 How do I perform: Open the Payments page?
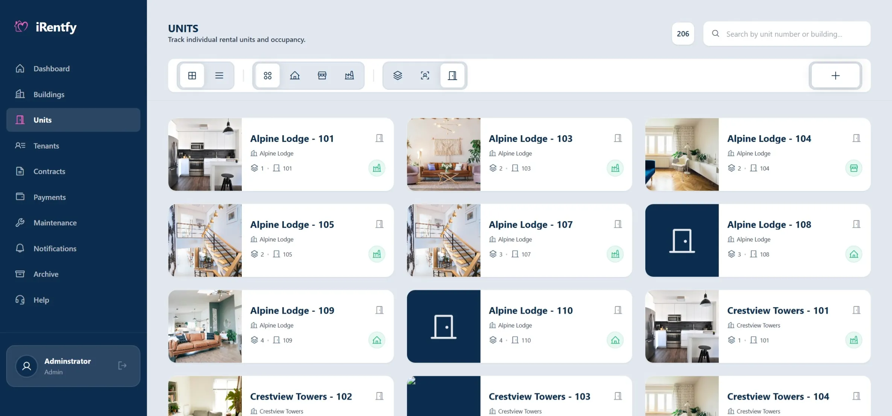point(73,197)
